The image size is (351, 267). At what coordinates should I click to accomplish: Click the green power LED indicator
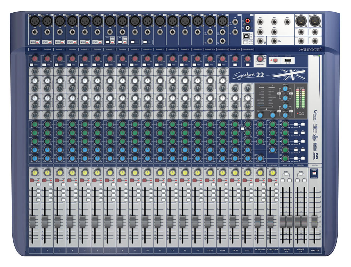[x=319, y=56]
